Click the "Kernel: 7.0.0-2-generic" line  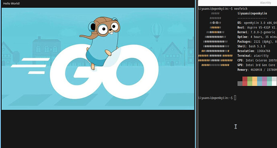(256, 32)
